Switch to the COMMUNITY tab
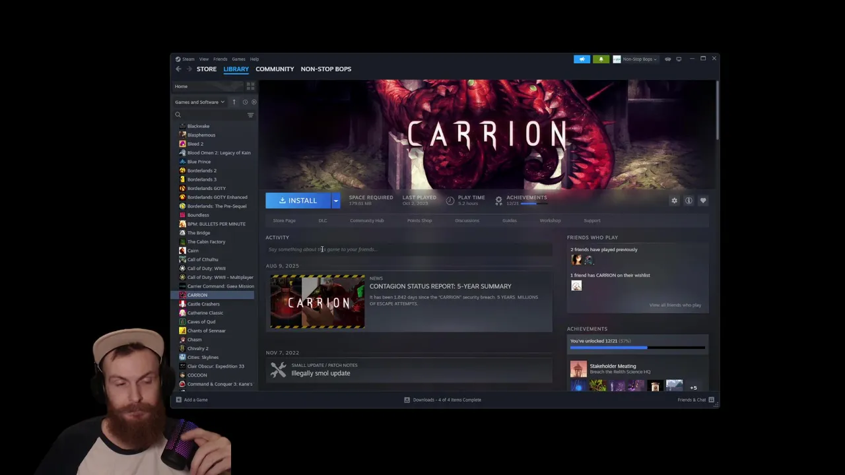Screen dimensions: 845x475 tap(275, 69)
